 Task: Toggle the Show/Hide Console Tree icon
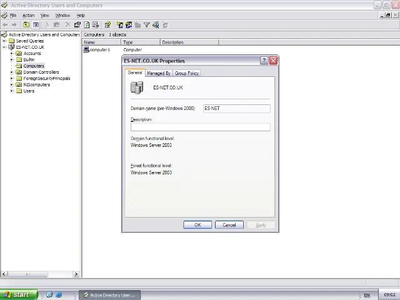tap(36, 25)
